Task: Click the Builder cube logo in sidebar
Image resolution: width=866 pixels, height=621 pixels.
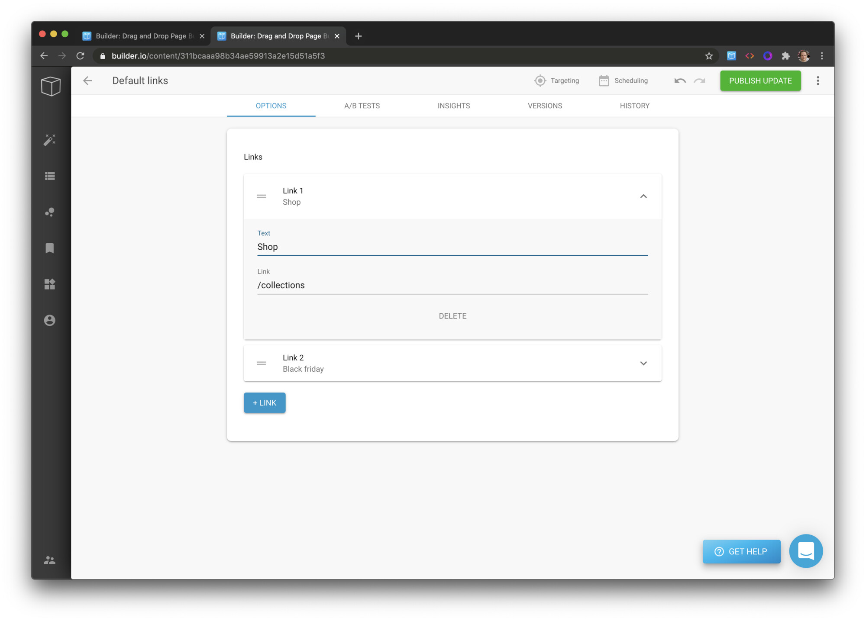Action: 51,86
